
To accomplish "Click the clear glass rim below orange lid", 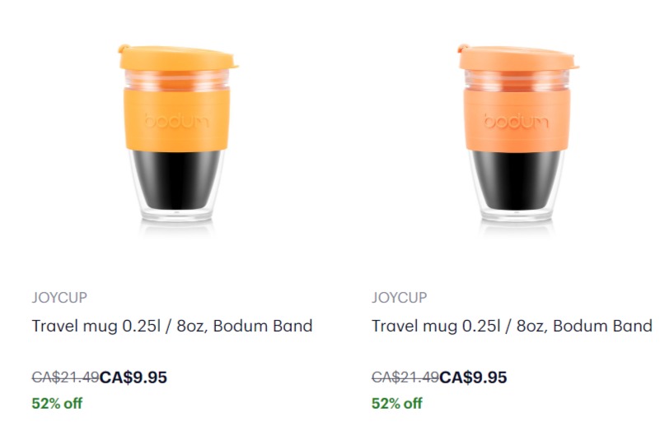I will point(517,79).
